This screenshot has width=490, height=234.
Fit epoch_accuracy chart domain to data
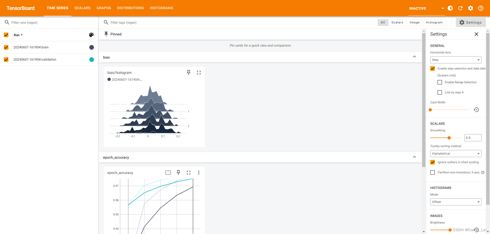(168, 173)
